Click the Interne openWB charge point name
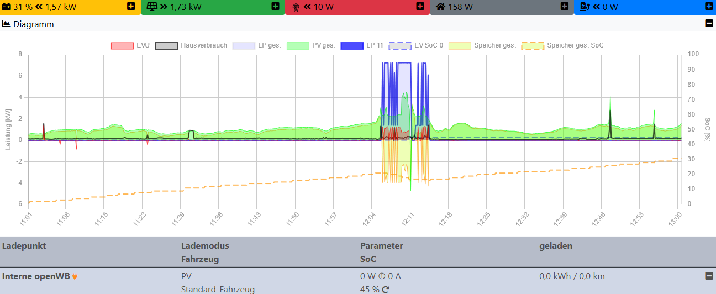Screen dimensions: 716x294 [36, 276]
